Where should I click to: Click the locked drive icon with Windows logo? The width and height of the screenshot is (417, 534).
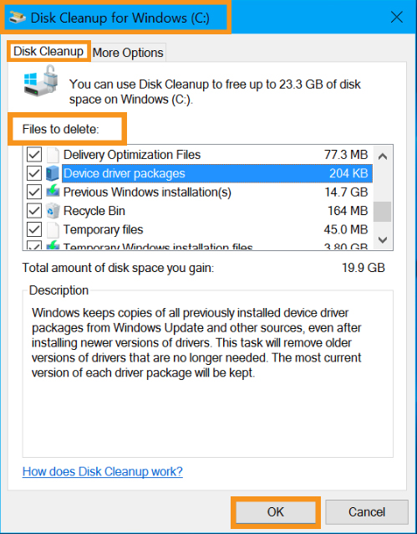(x=41, y=80)
